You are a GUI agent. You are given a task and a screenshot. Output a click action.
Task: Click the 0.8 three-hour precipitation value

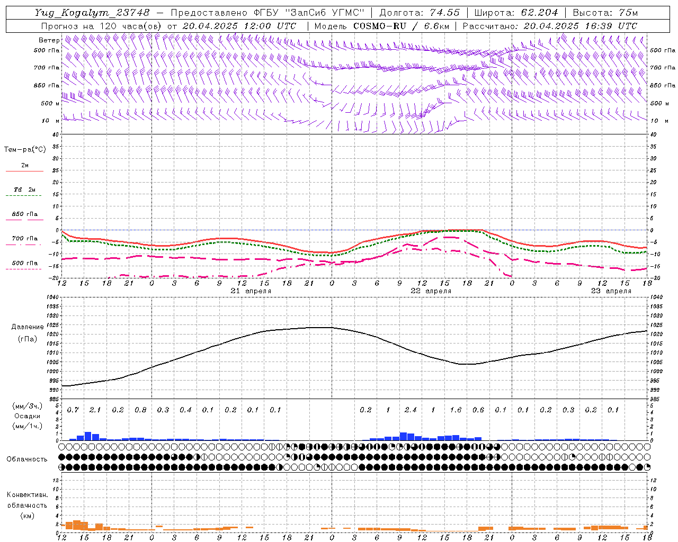pos(140,410)
